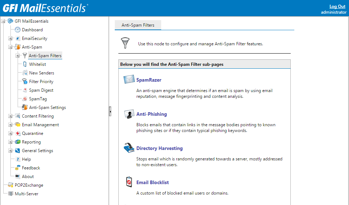Click the Quarantine red cross icon
The height and width of the screenshot is (205, 349).
pyautogui.click(x=18, y=133)
